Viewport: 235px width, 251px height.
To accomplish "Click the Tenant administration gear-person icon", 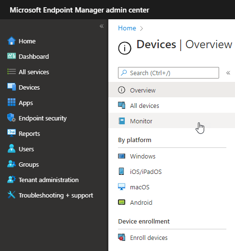I will (12, 180).
